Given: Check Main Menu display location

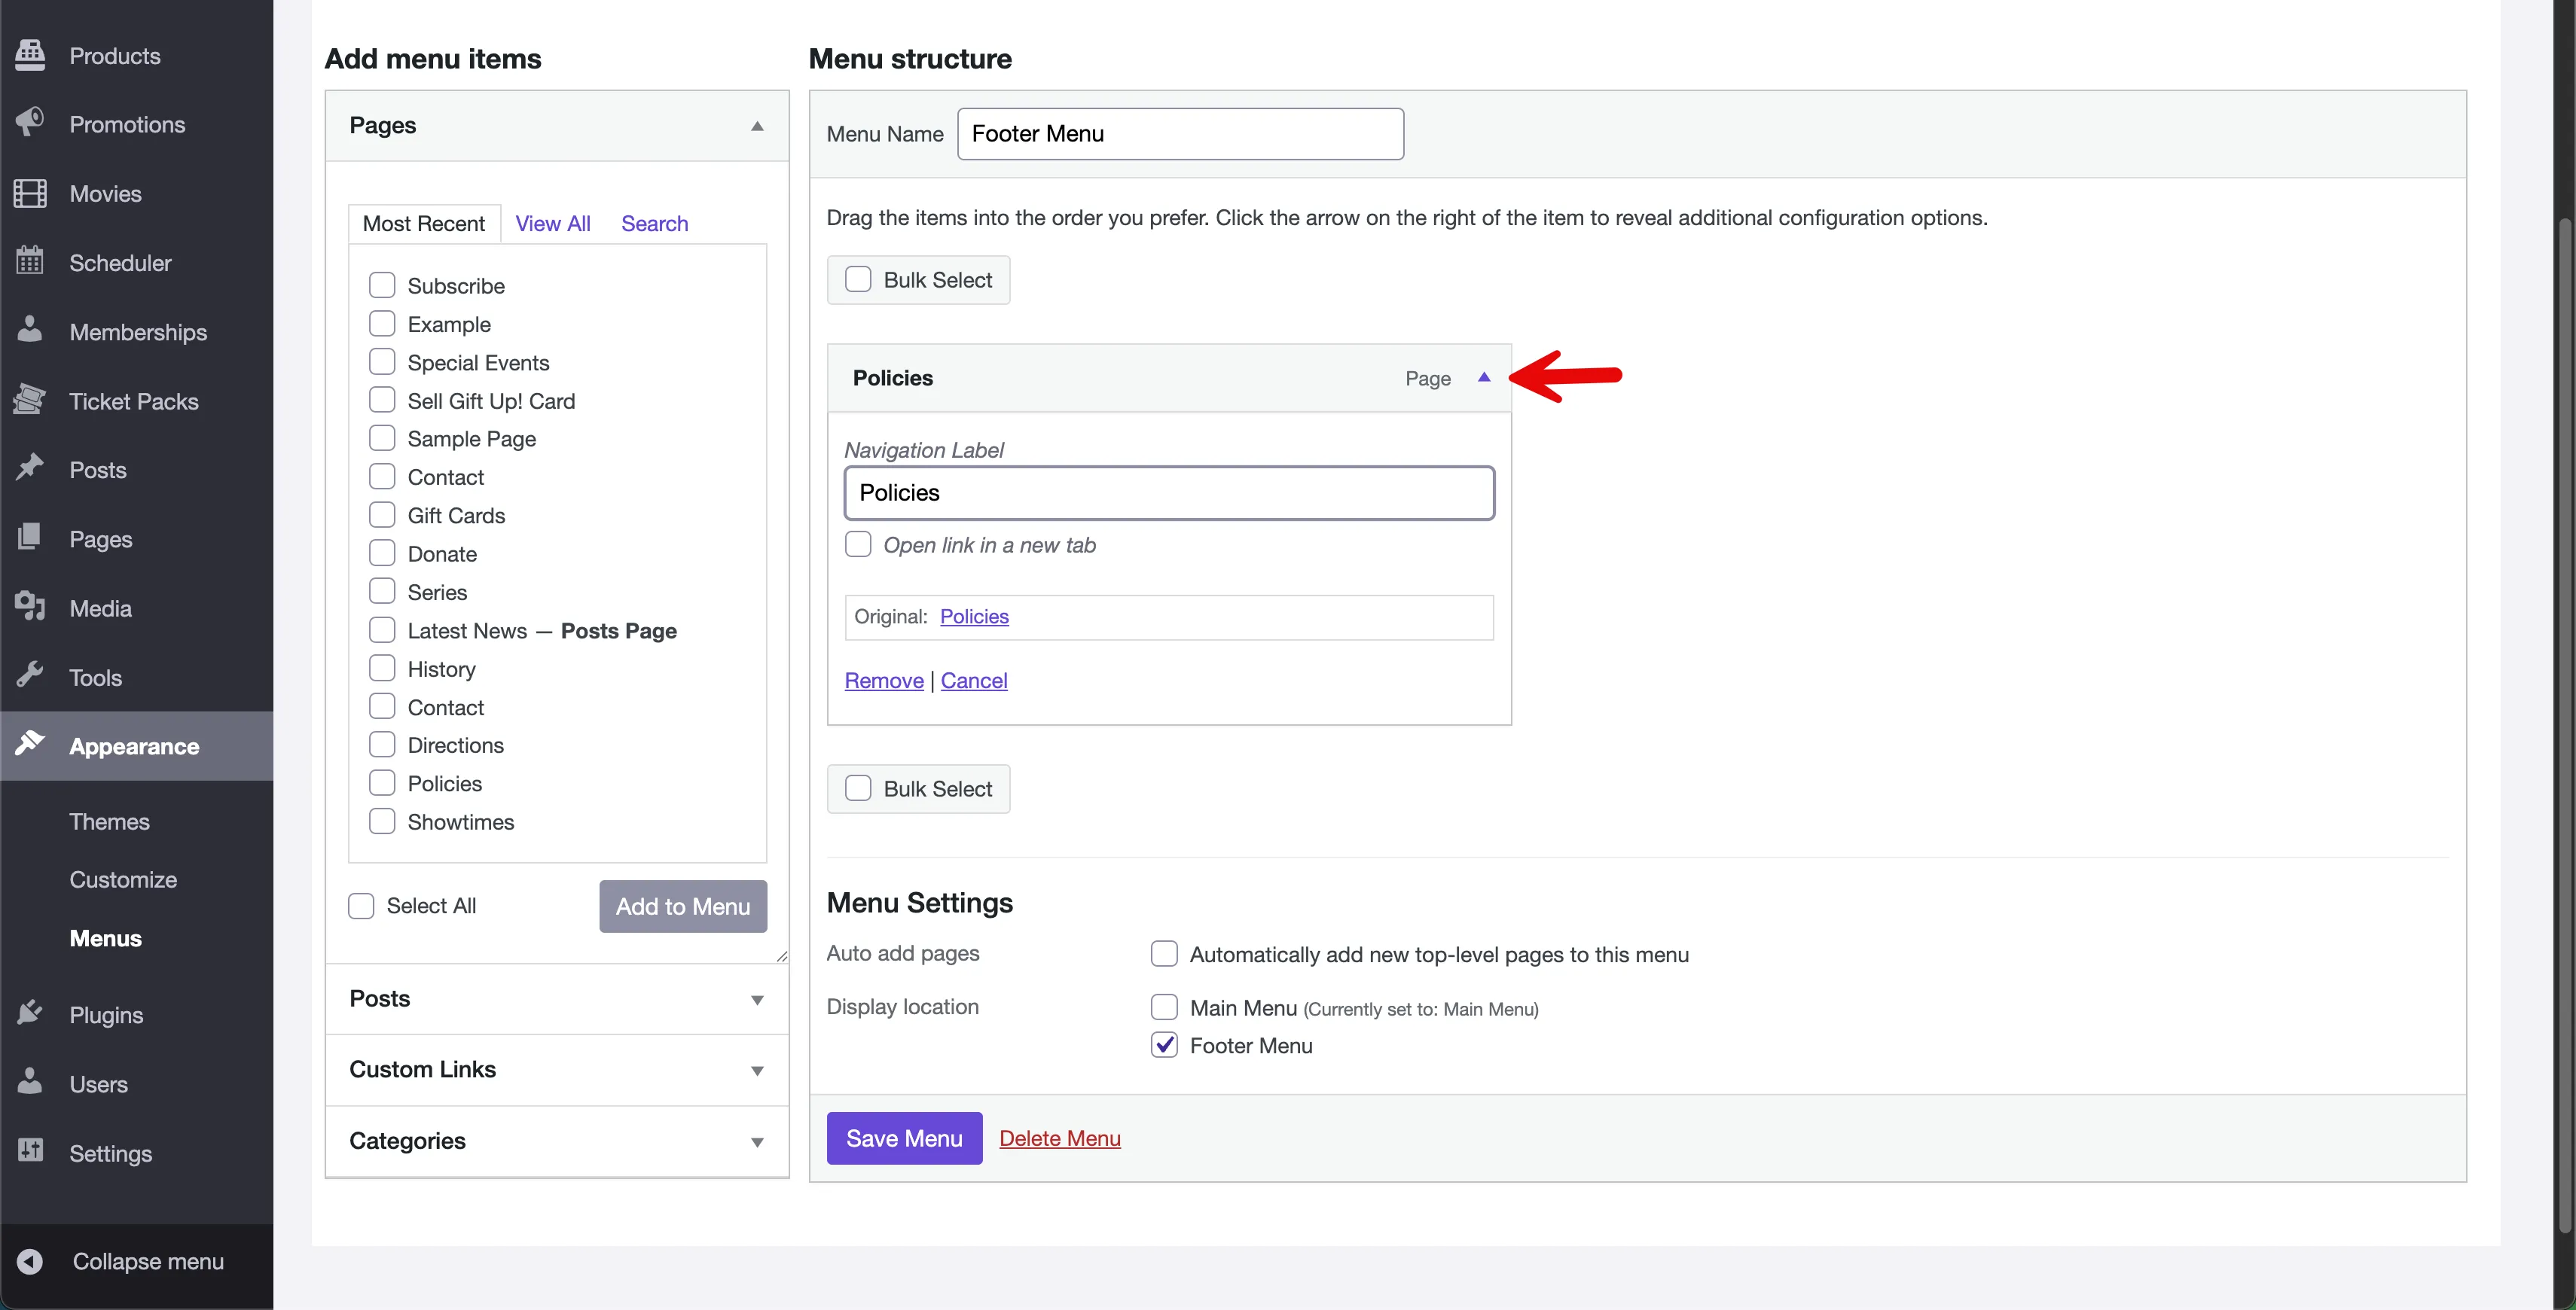Looking at the screenshot, I should (1164, 1007).
